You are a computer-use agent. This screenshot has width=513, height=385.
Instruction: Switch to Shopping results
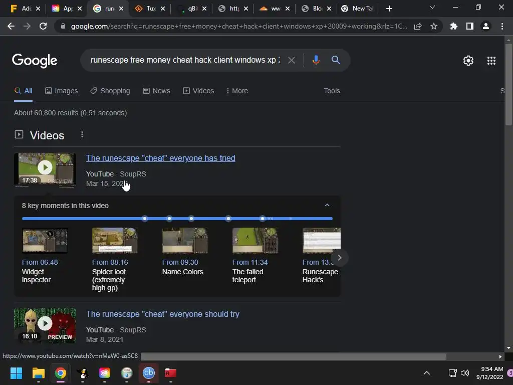(110, 91)
